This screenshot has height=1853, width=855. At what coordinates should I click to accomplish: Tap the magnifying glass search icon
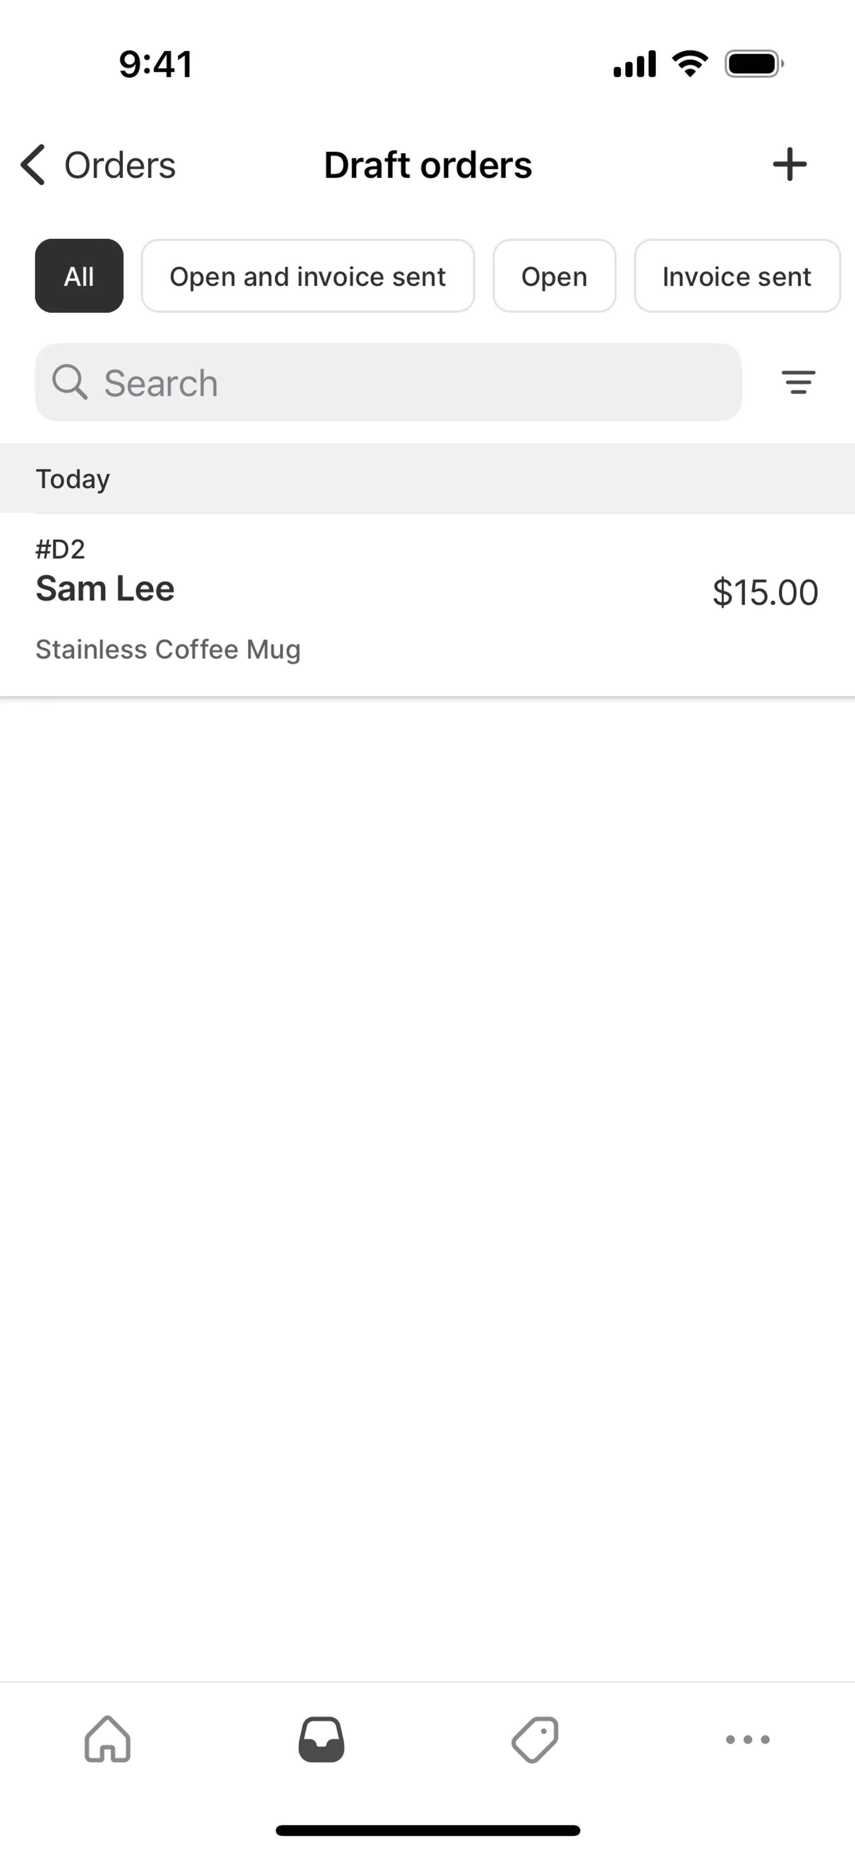pos(70,382)
